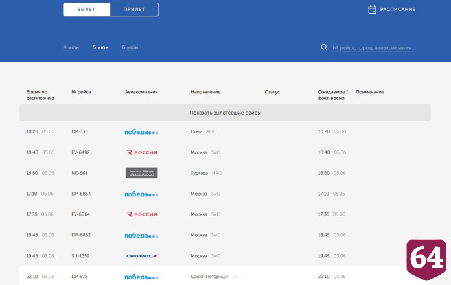Click Показать вылетевшие рейсы bar
The width and height of the screenshot is (451, 285).
point(225,113)
